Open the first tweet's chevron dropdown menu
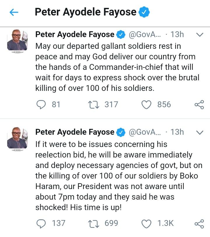Viewport: 210px width, 237px height. (200, 35)
